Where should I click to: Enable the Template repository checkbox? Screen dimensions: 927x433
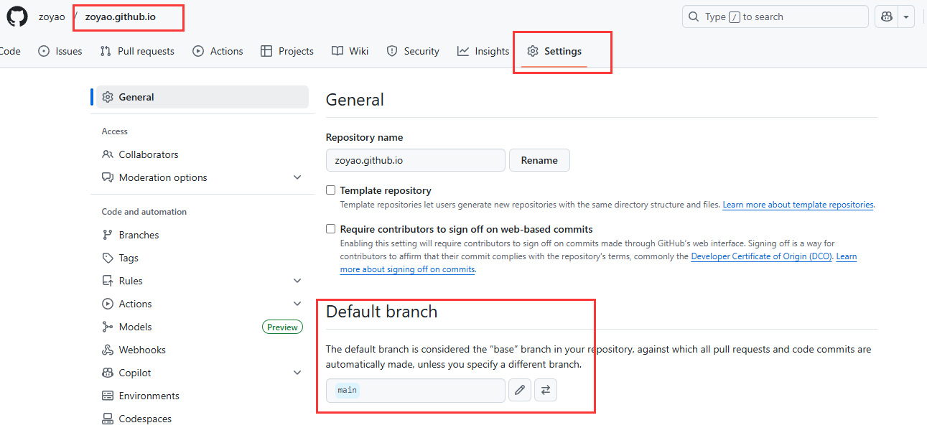[331, 190]
